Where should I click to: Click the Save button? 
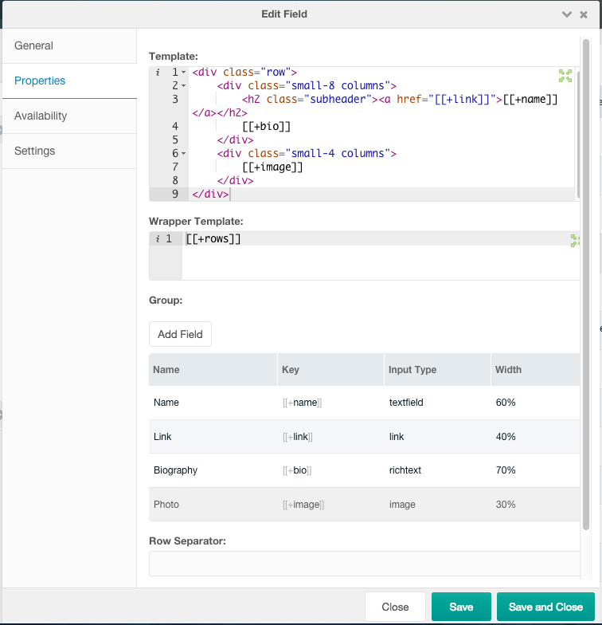[461, 607]
